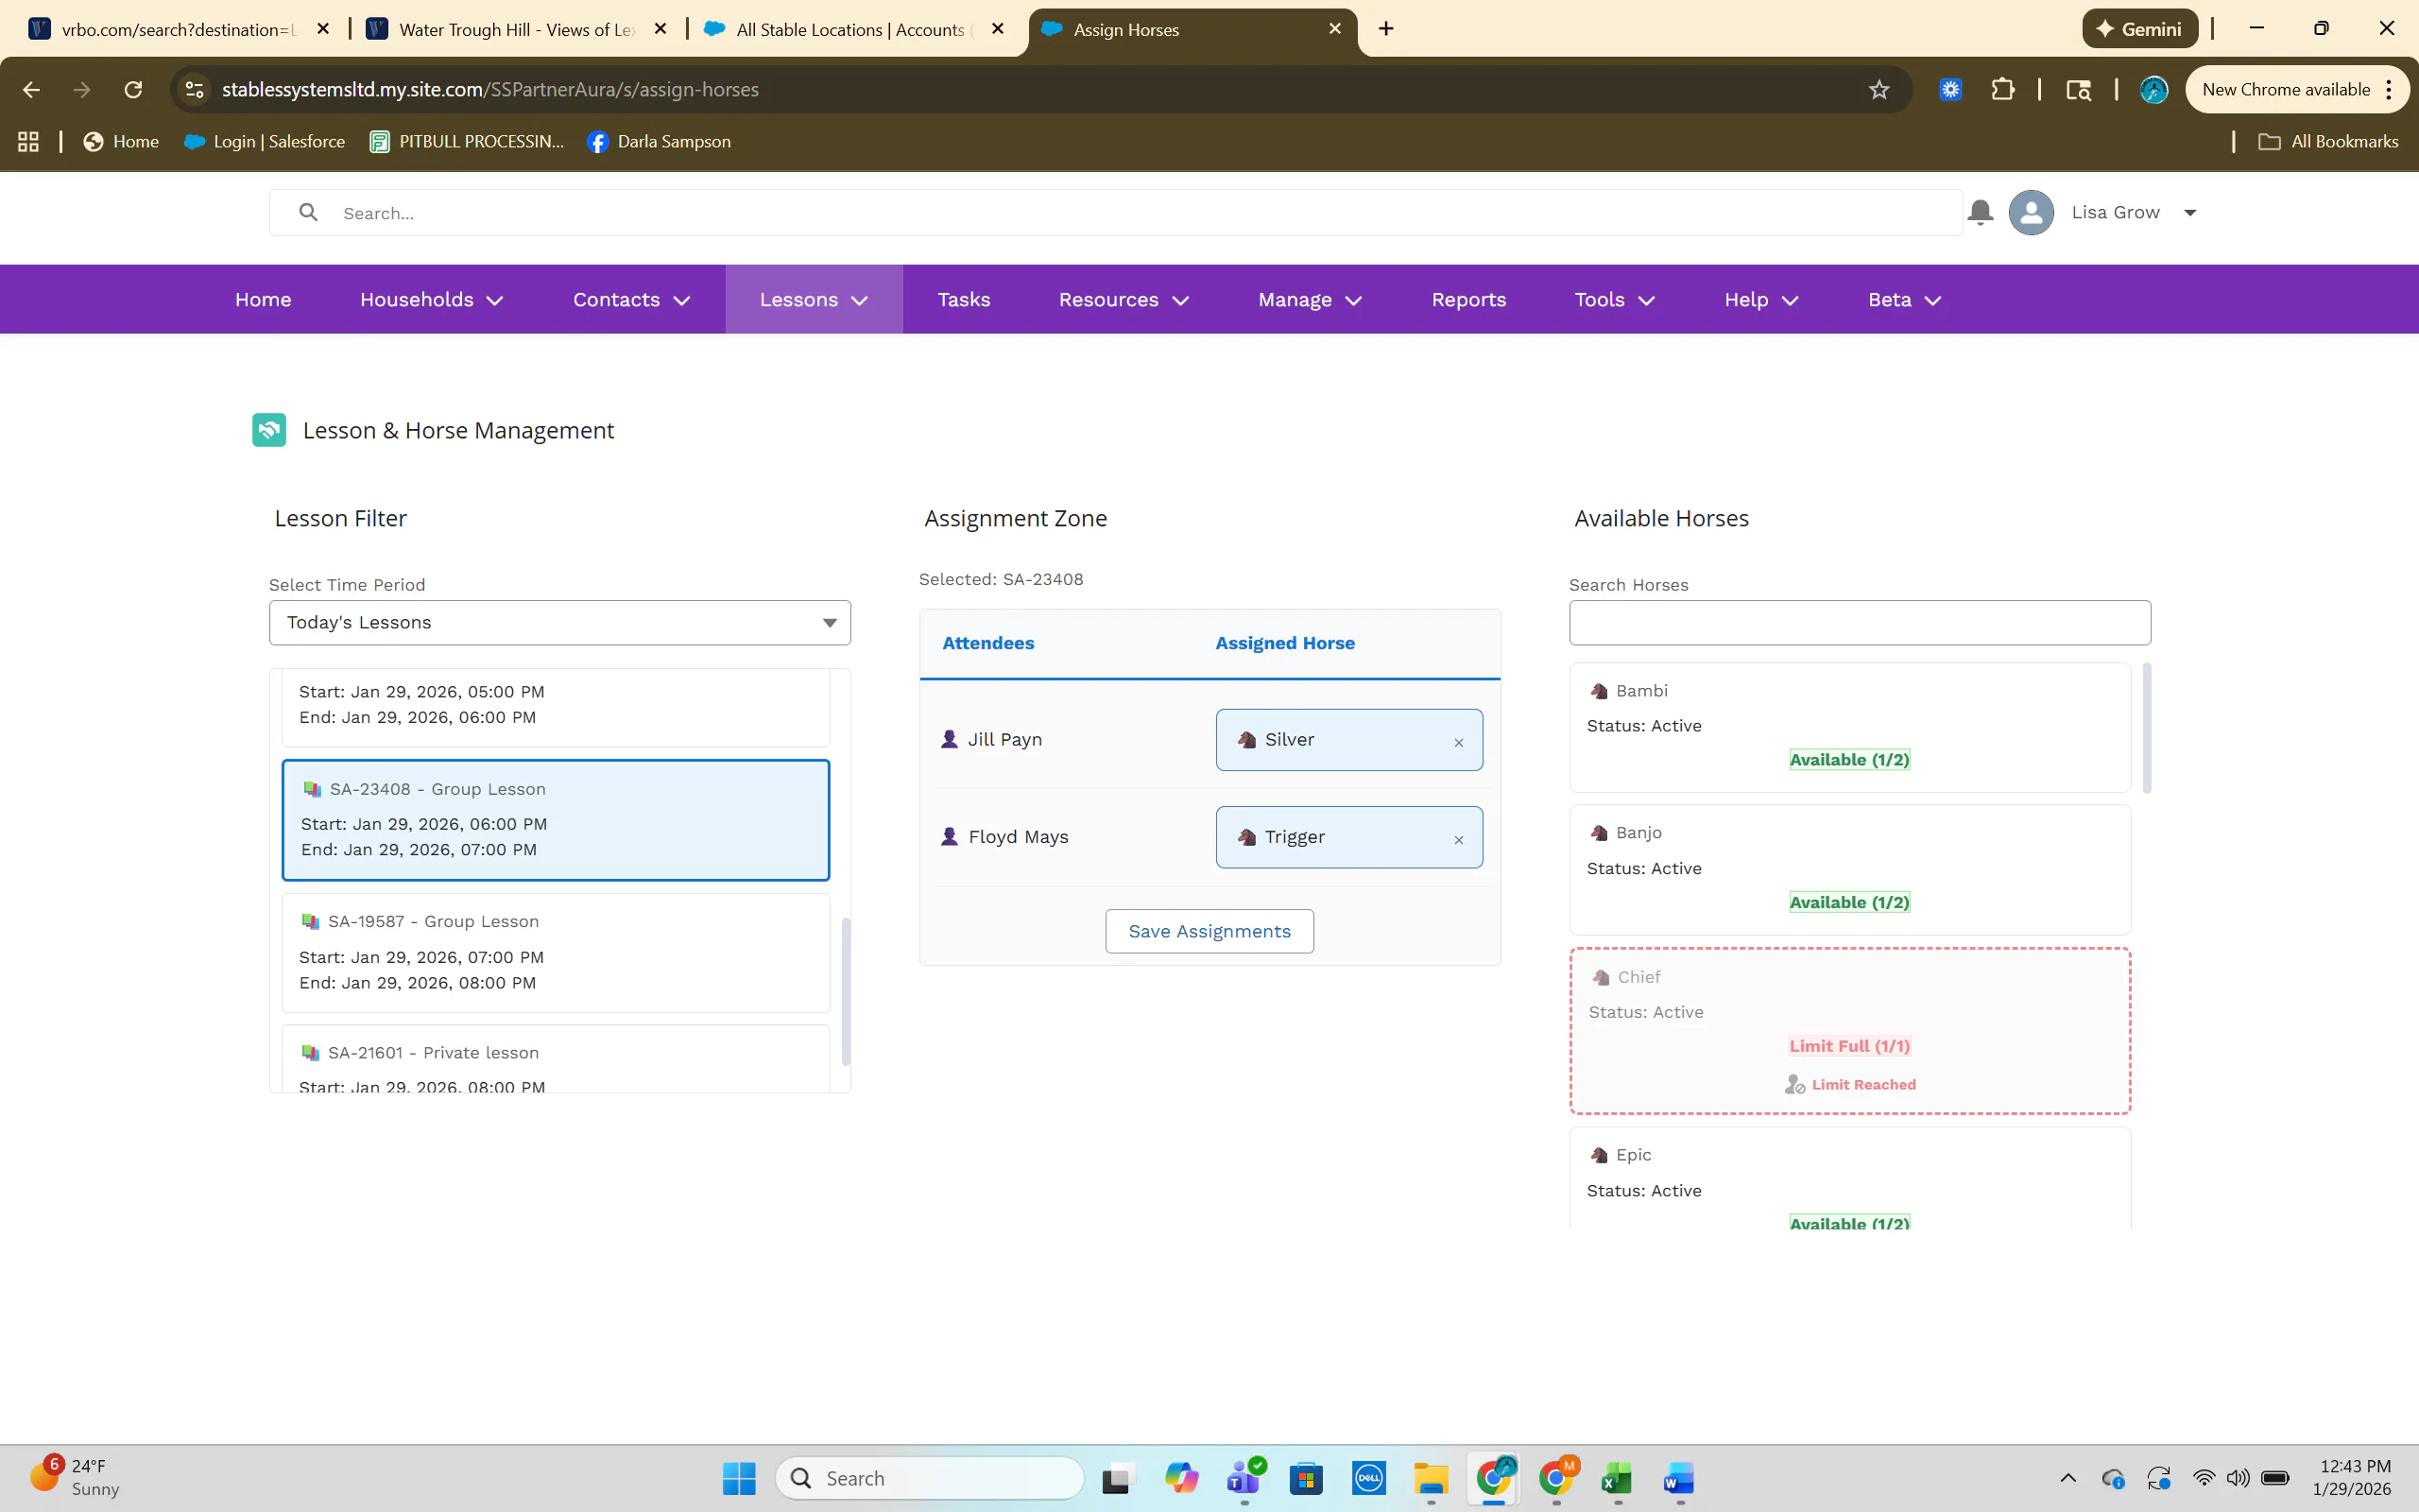2419x1512 pixels.
Task: Click the Lesson & Horse Management logo icon
Action: pyautogui.click(x=269, y=430)
